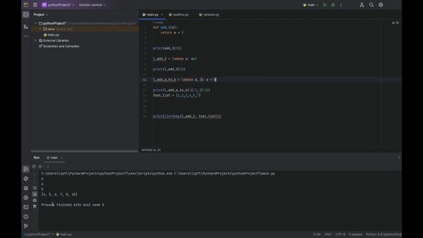423x238 pixels.
Task: Close main run tab
Action: [61, 157]
